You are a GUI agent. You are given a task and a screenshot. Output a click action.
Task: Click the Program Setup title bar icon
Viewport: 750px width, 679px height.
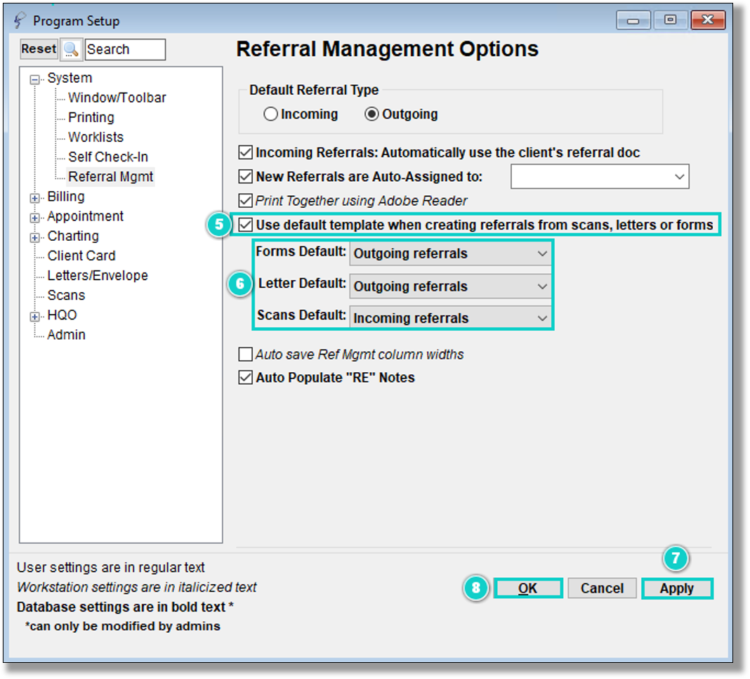pos(20,20)
